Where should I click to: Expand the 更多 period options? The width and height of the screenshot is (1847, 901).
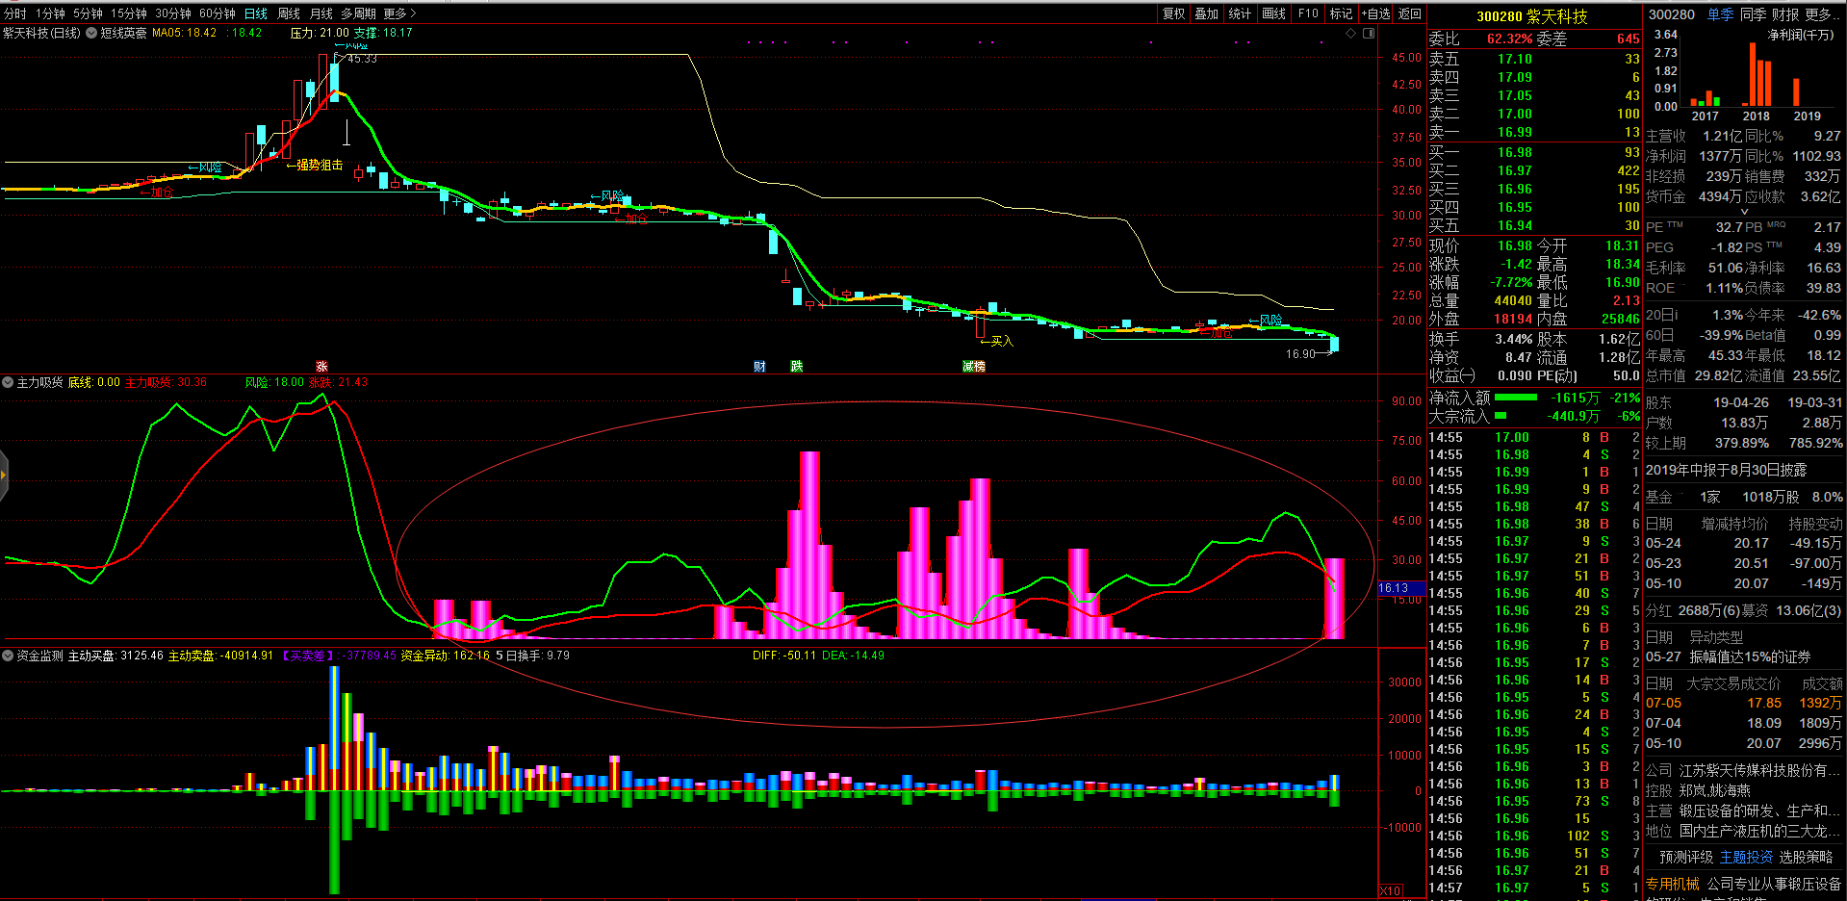click(399, 13)
